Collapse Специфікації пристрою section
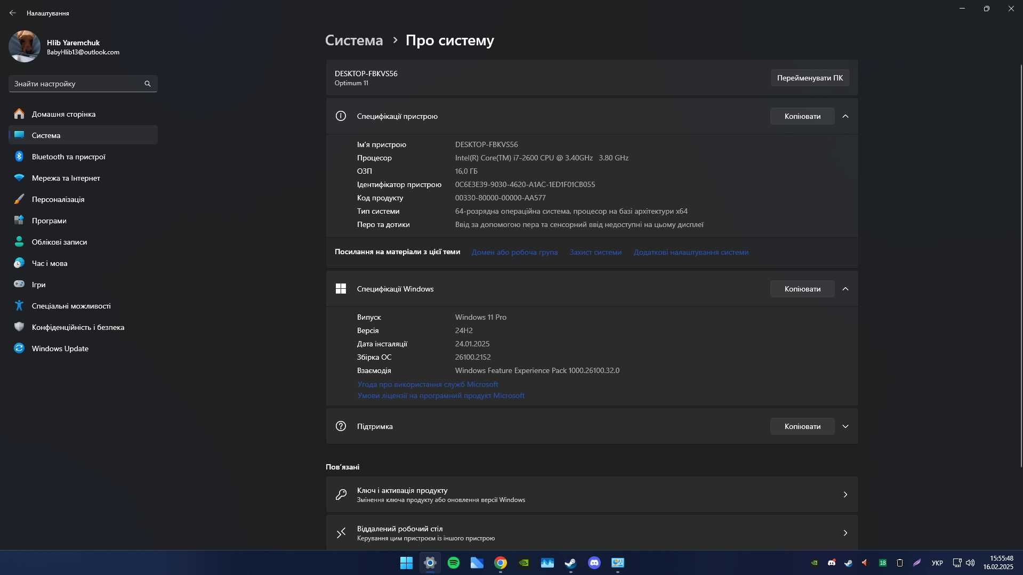Screen dimensions: 1023x575 coord(845,116)
